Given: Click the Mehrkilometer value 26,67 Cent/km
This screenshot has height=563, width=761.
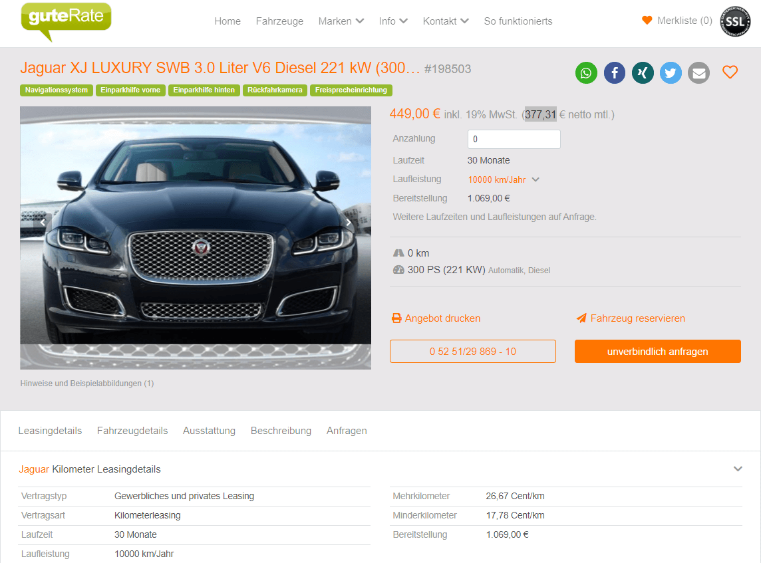Looking at the screenshot, I should coord(515,496).
